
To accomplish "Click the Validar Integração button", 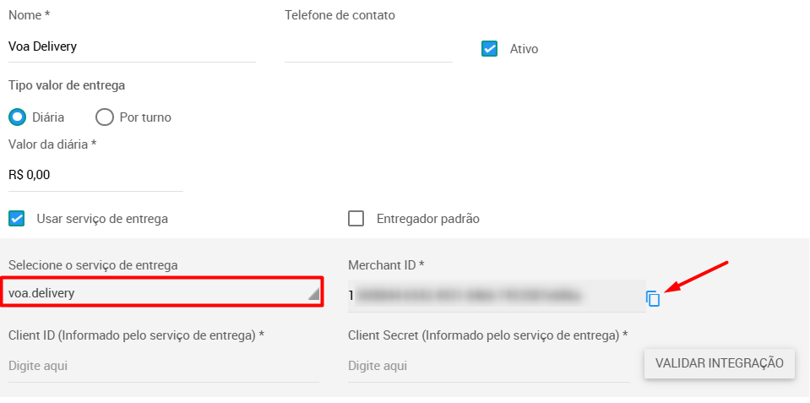I will (x=719, y=363).
